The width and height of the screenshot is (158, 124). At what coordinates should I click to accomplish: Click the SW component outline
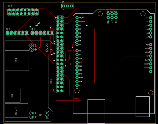pyautogui.click(x=12, y=95)
